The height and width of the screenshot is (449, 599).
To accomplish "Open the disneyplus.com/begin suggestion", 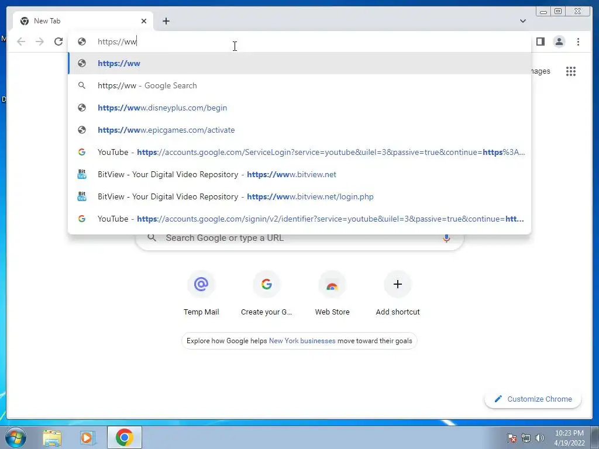I will pos(299,108).
